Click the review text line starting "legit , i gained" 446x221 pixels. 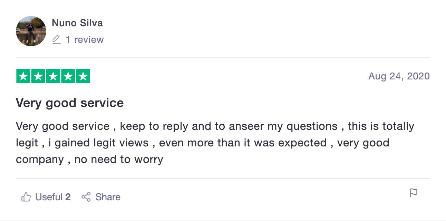203,143
